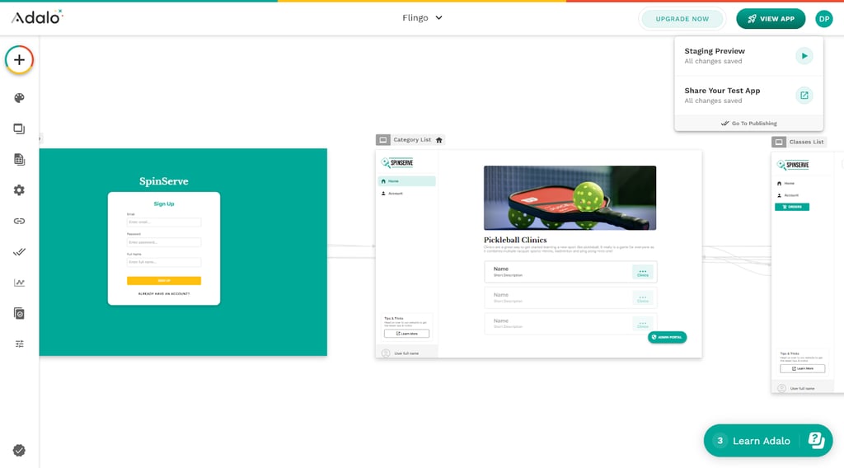
Task: Select Home in Category List side nav
Action: pos(407,181)
